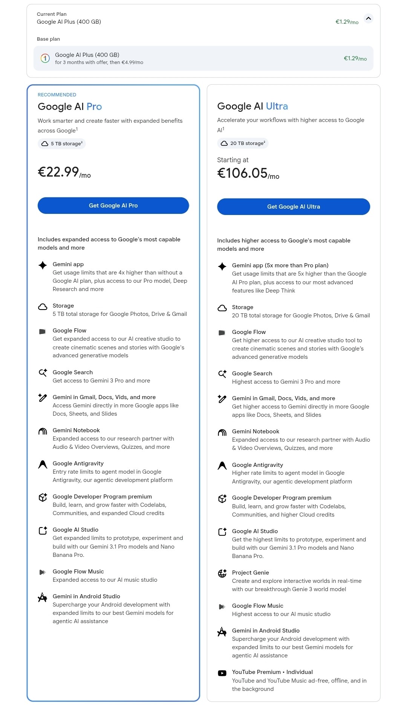Select the Google One logo in Base plan
The height and width of the screenshot is (709, 407).
(45, 58)
